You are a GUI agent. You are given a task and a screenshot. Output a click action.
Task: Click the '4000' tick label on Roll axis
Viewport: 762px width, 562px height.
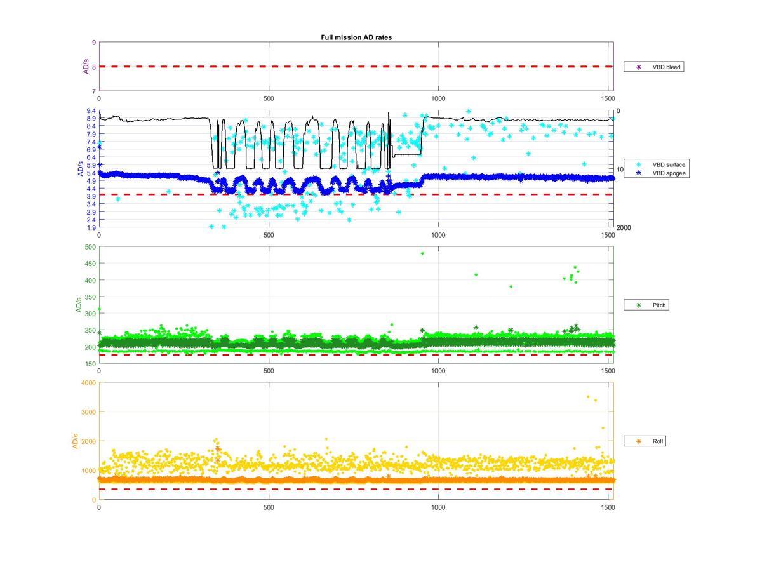tap(88, 383)
